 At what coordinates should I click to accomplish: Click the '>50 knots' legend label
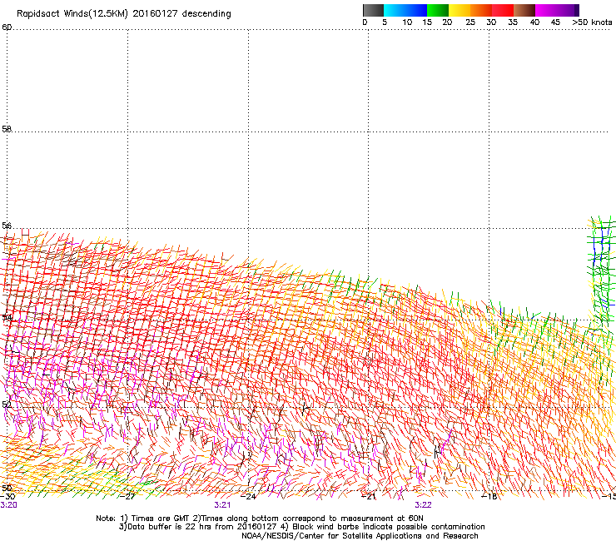coord(592,22)
